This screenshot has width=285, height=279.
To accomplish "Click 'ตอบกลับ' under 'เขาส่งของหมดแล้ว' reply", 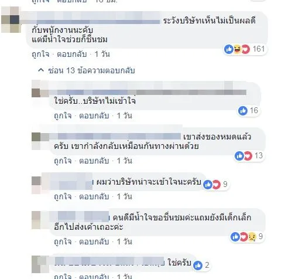I will 94,161.
